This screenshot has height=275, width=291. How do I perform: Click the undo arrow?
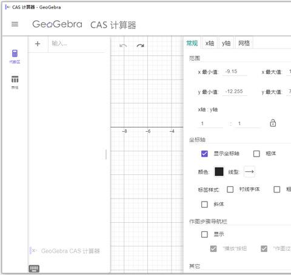(123, 46)
